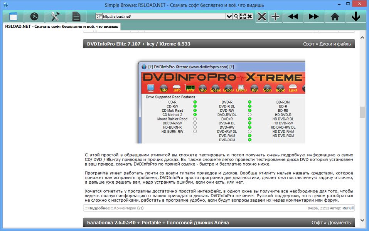Open the Диски и файлы category link
Image resolution: width=369 pixels, height=231 pixels.
[335, 44]
